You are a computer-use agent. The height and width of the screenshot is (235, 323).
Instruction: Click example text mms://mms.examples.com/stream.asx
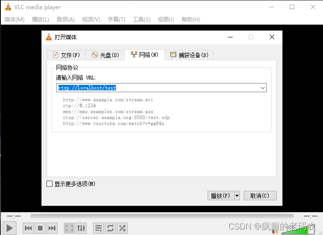108,112
